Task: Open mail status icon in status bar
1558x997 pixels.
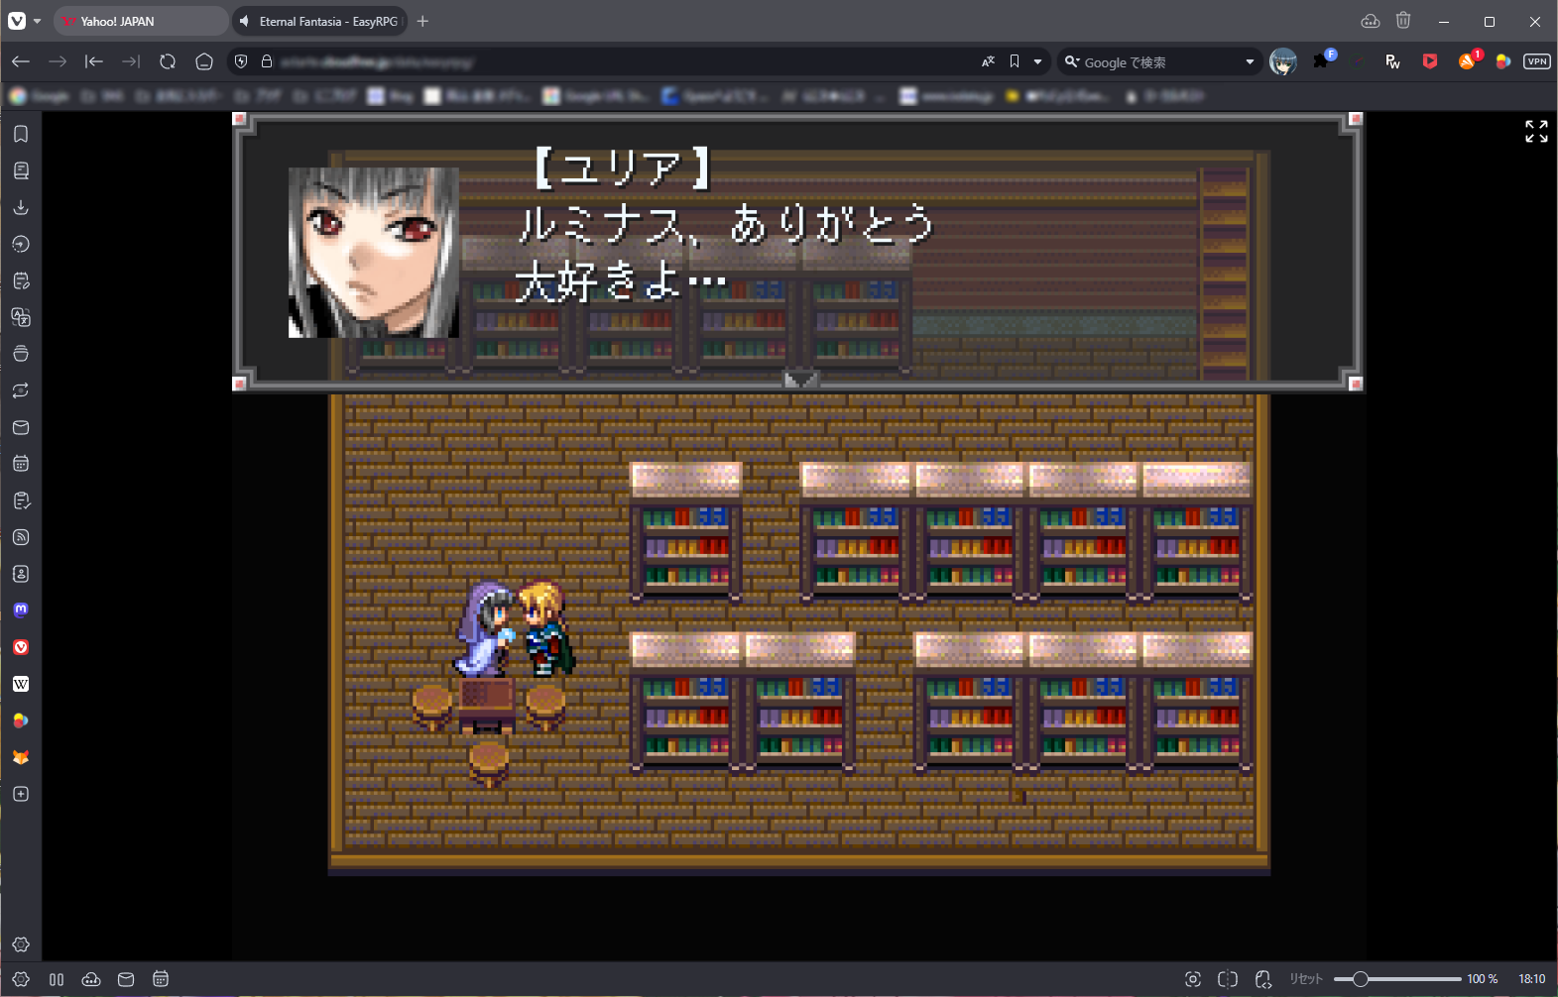Action: click(126, 979)
